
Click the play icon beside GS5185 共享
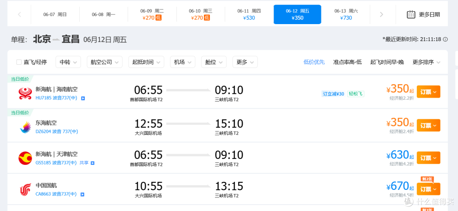92,163
